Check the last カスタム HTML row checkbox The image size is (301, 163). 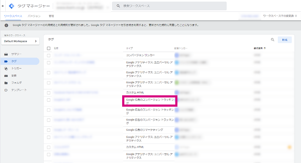(x=49, y=147)
